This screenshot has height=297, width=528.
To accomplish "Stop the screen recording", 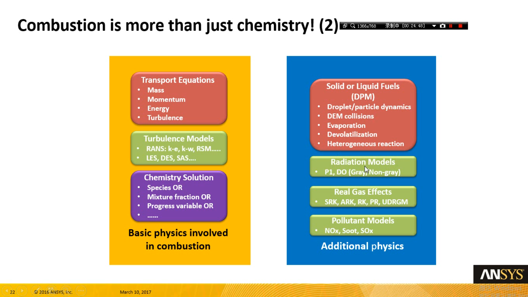I will point(460,26).
